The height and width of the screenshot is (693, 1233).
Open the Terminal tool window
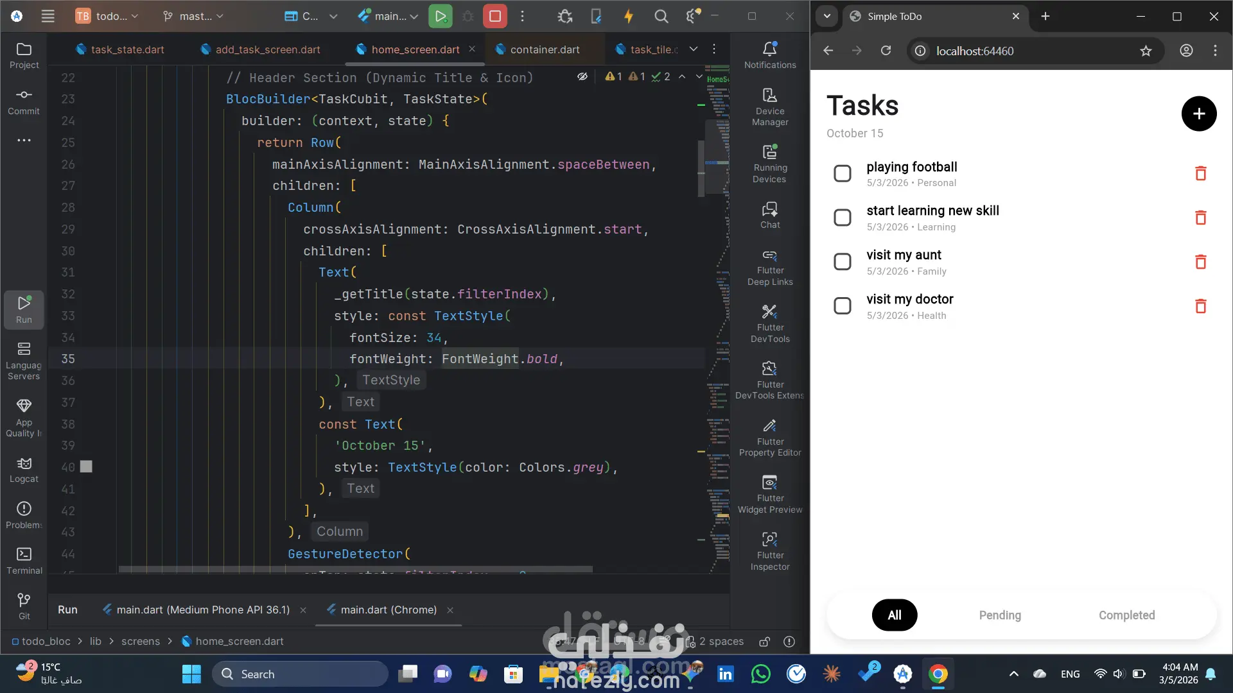click(24, 560)
